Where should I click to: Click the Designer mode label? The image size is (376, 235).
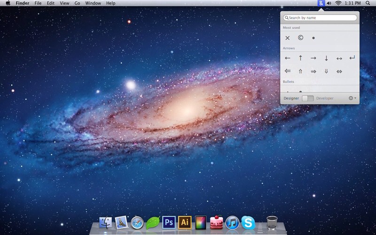click(x=291, y=98)
